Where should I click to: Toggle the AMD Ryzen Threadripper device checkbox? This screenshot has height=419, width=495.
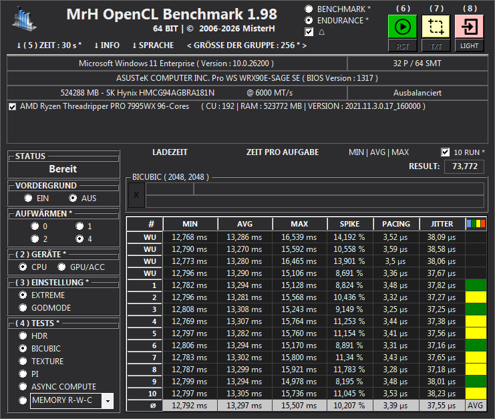[x=12, y=107]
